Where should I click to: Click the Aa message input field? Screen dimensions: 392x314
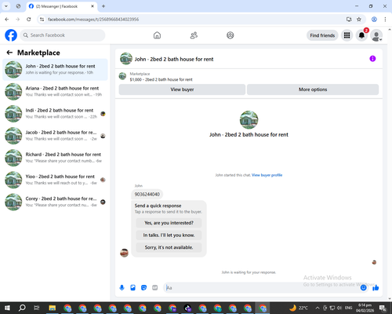[x=261, y=288]
